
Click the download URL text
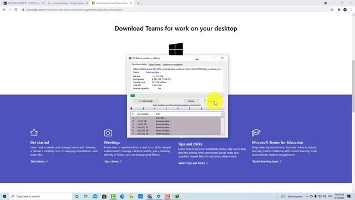(x=177, y=69)
